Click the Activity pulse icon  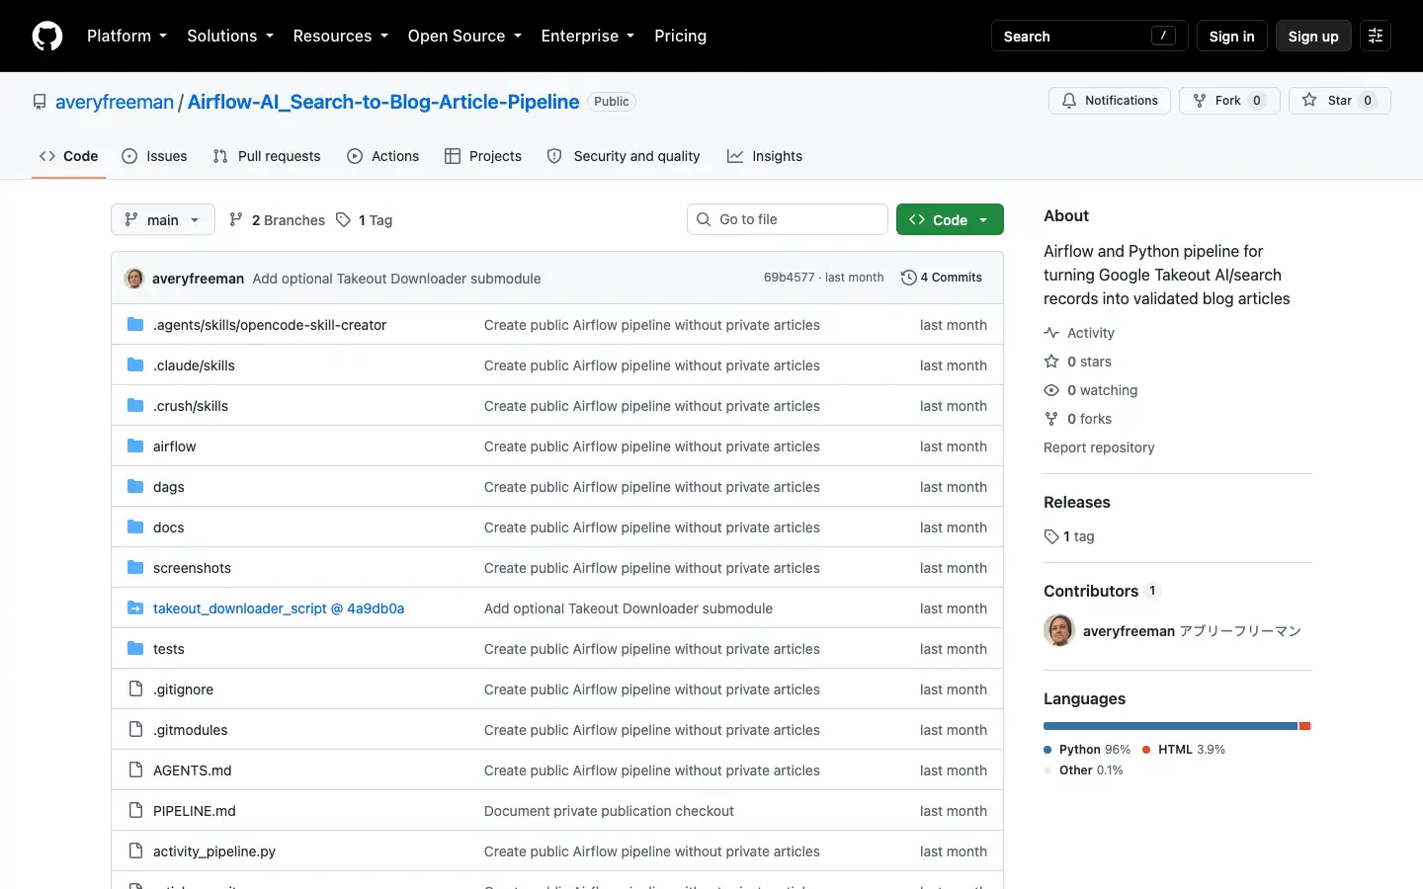(1051, 333)
